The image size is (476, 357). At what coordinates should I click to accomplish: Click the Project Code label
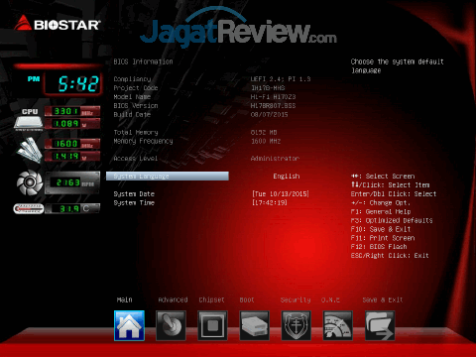136,88
